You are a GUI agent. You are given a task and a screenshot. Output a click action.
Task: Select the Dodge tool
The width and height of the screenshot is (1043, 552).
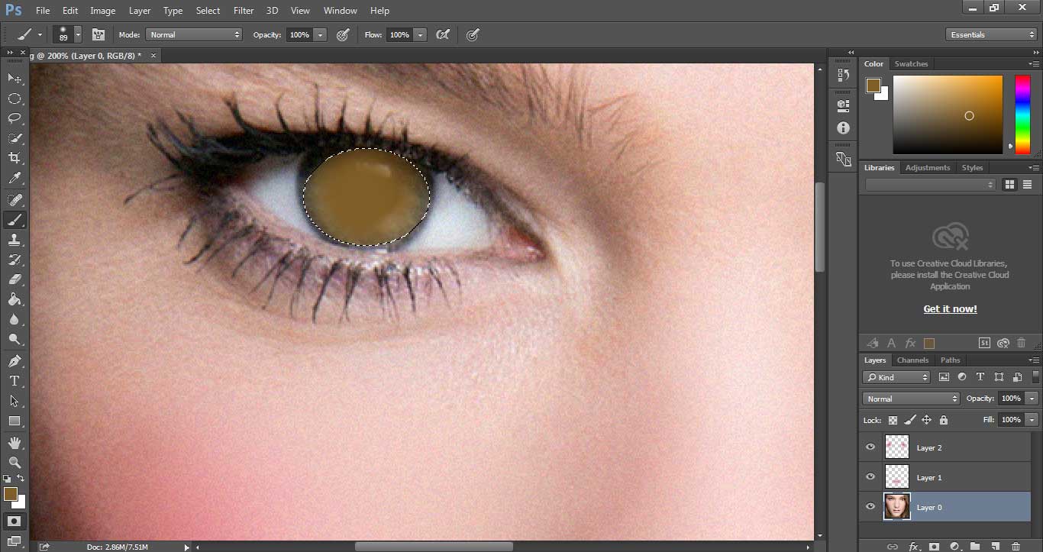pos(15,340)
